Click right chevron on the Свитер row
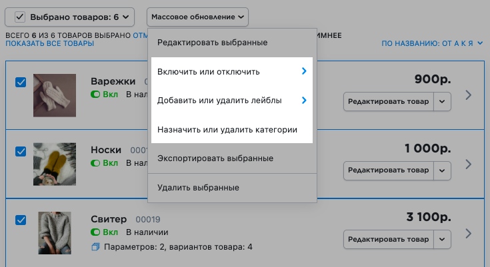490x267 pixels. (468, 233)
